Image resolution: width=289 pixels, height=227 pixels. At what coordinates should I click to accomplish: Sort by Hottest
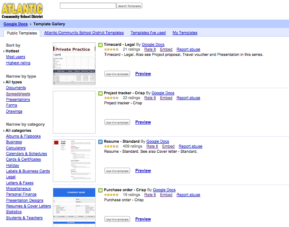(12, 51)
